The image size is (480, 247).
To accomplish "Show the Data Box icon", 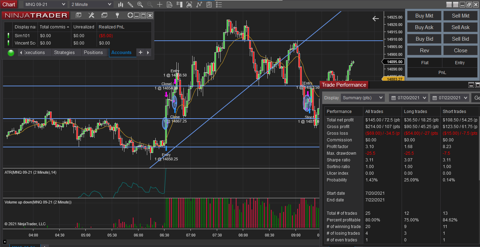I will (170, 5).
